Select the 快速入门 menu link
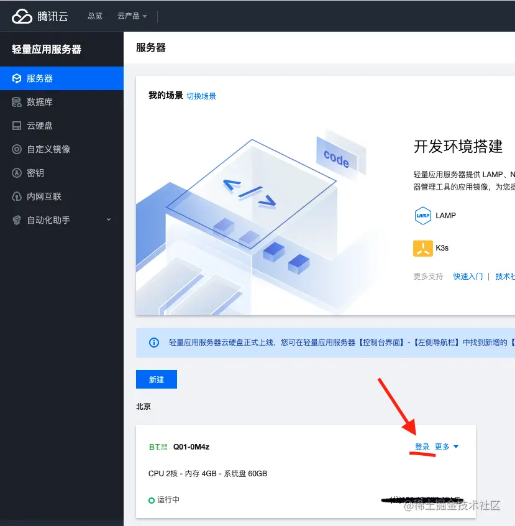Screen dimensions: 515x526 point(469,276)
